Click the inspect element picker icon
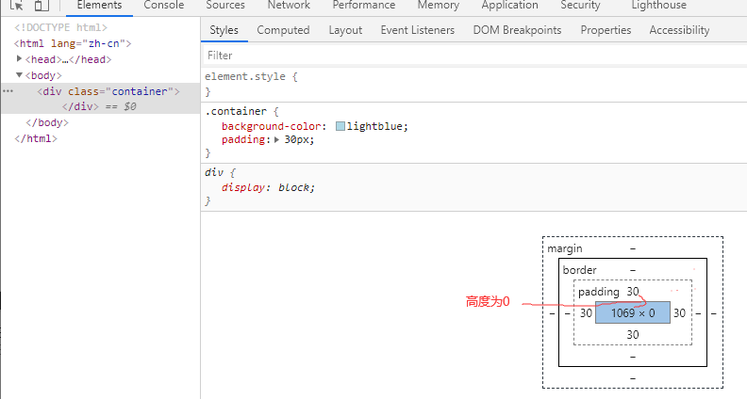Image resolution: width=747 pixels, height=399 pixels. 16,6
